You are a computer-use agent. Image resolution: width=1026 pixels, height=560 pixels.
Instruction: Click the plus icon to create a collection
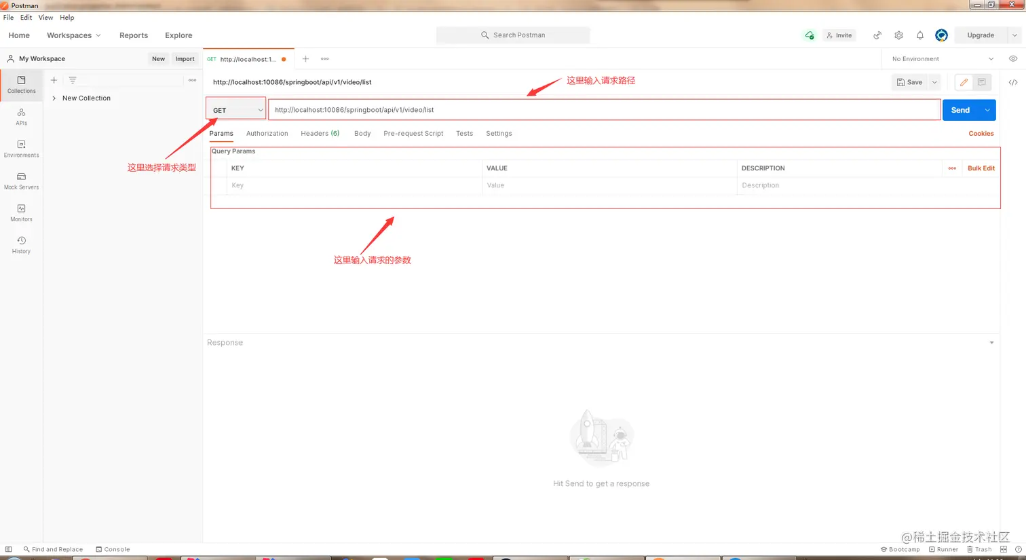point(54,80)
